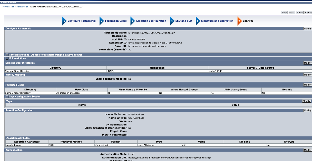Modify the Federated Users section
Screen dimensions: 312x161
click(x=308, y=85)
